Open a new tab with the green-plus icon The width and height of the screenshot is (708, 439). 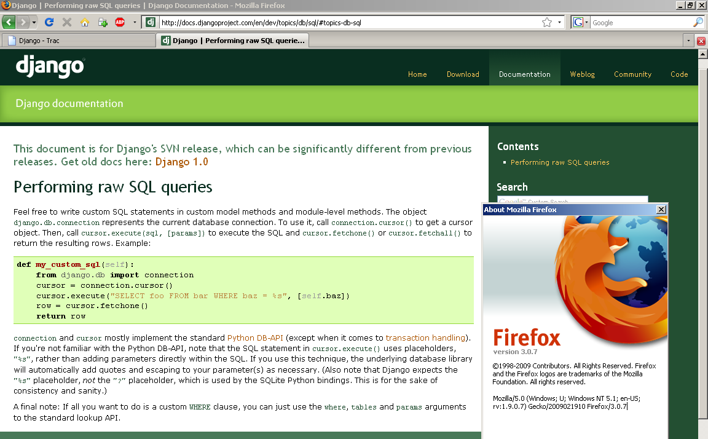pyautogui.click(x=103, y=22)
